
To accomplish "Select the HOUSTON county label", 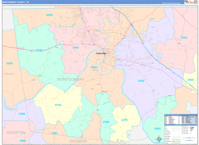I will (x=16, y=132).
